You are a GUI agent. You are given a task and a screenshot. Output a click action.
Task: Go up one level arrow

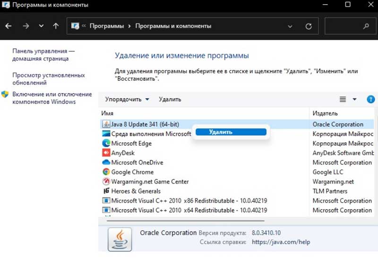click(56, 26)
